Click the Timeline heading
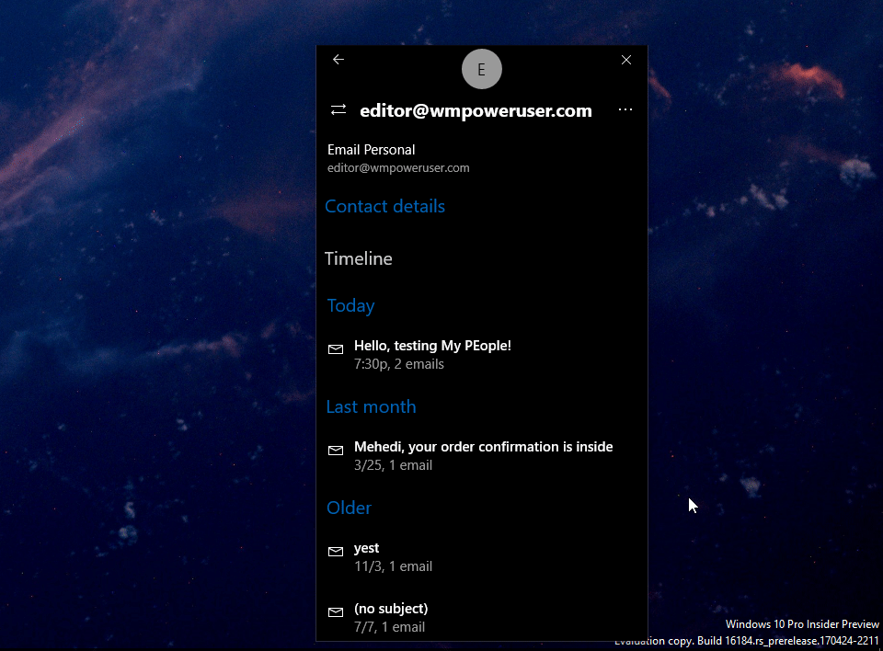 coord(358,258)
